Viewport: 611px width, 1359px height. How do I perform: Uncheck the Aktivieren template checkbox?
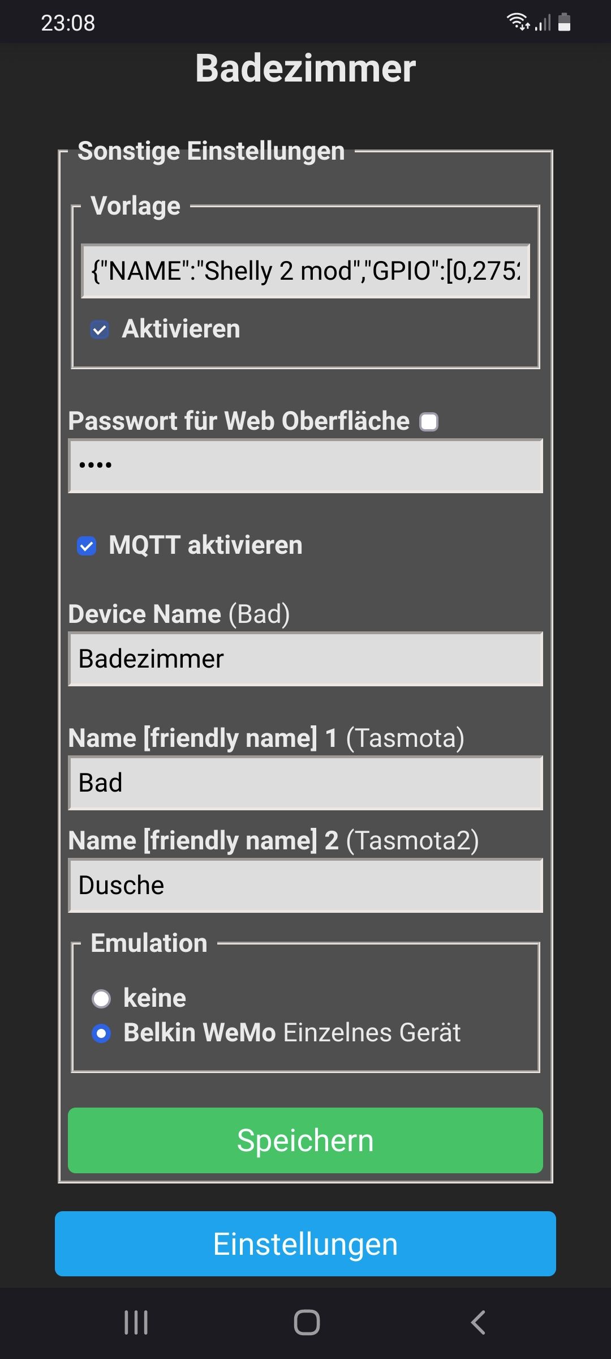(100, 330)
